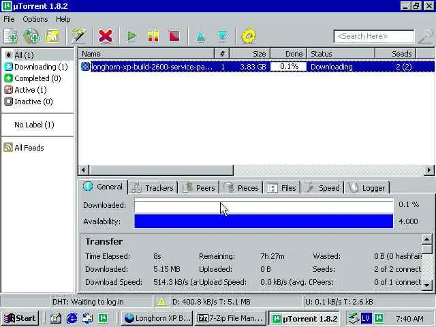Move torrent down the queue arrow

(222, 36)
